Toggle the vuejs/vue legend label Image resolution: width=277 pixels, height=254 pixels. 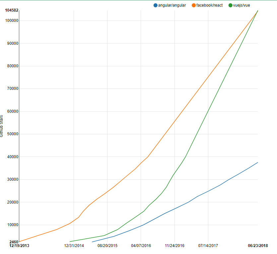click(x=242, y=5)
